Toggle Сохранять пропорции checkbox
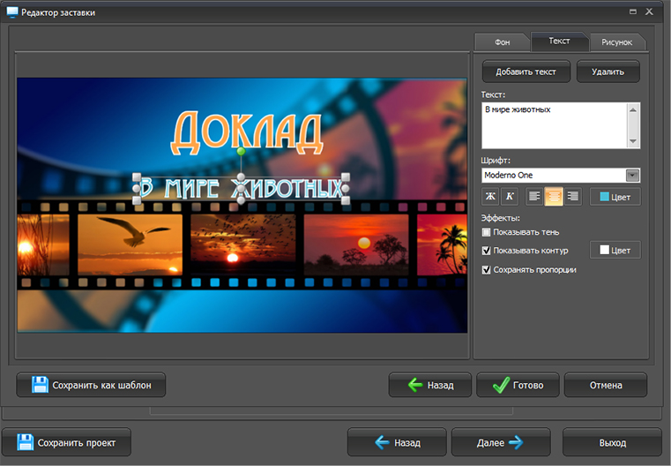This screenshot has width=671, height=466. click(487, 269)
